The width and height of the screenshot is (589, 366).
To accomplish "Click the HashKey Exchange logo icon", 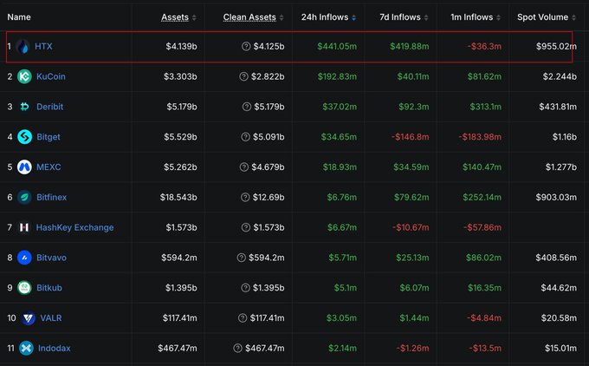I will click(24, 227).
